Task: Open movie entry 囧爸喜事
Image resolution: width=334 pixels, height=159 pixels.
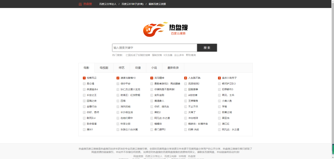Action: (193, 89)
